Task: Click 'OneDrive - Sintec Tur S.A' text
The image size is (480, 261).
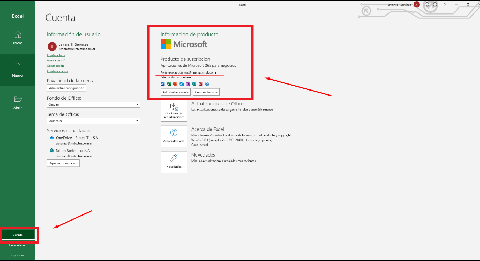Action: 77,138
